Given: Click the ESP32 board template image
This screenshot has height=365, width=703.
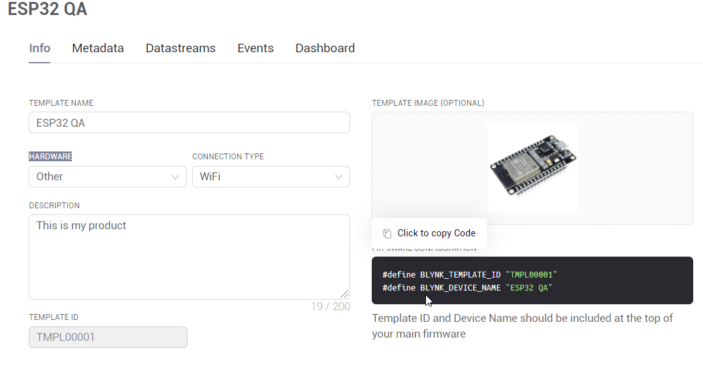Looking at the screenshot, I should click(x=532, y=168).
